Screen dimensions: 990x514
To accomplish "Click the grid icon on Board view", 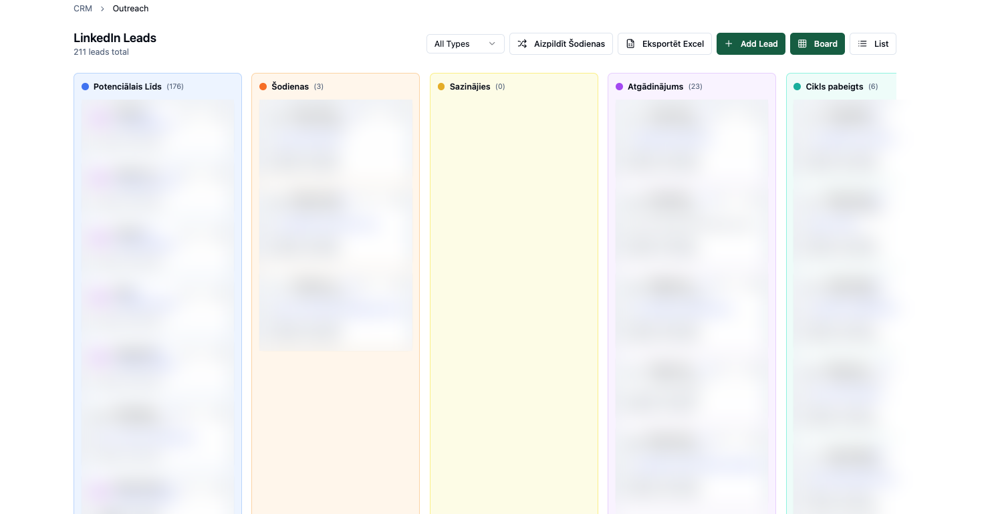I will (x=802, y=43).
